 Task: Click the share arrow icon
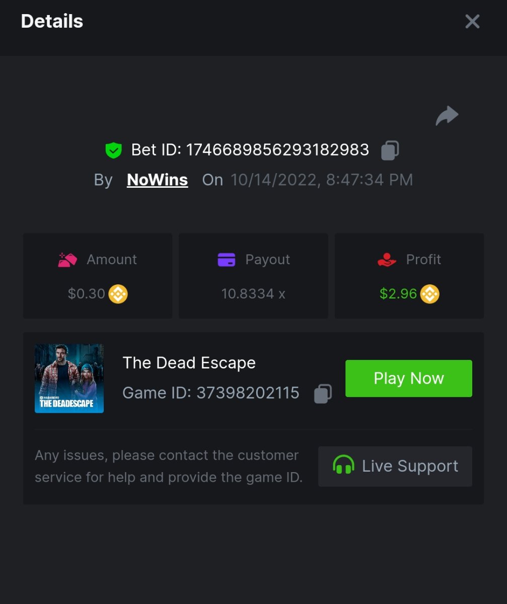tap(447, 116)
